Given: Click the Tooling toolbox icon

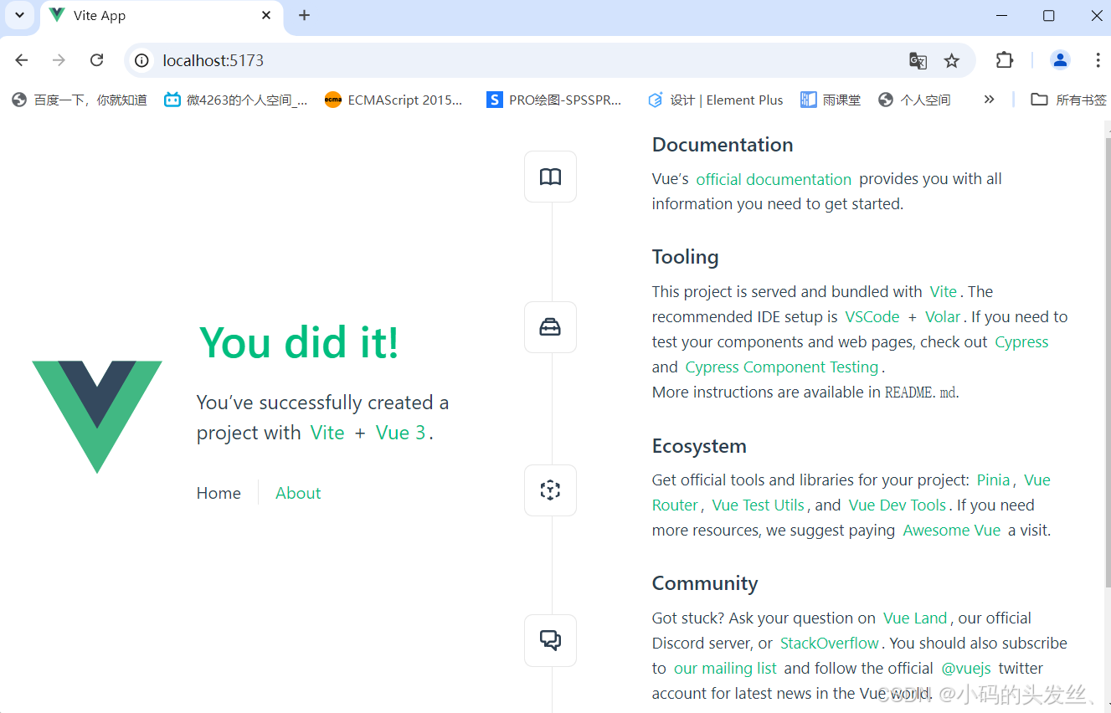Looking at the screenshot, I should 550,327.
